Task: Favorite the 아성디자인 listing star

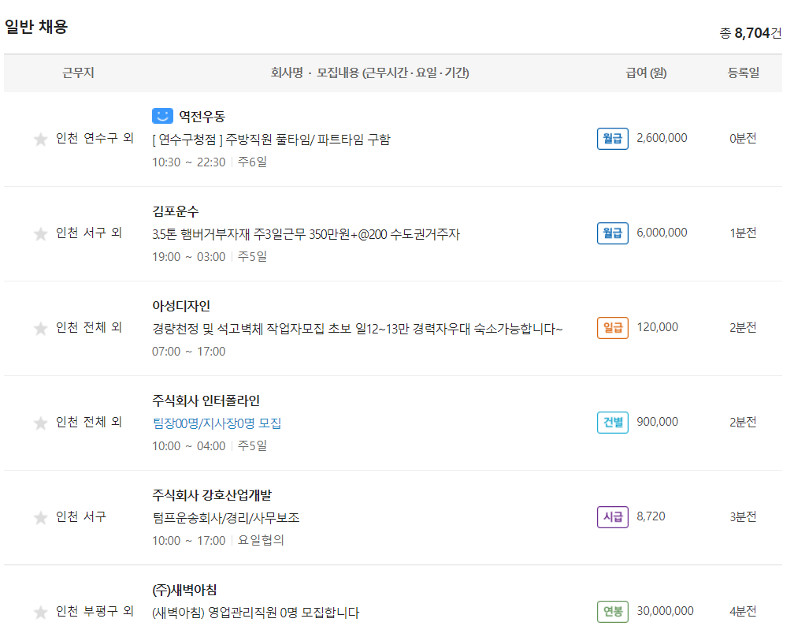Action: click(x=40, y=329)
